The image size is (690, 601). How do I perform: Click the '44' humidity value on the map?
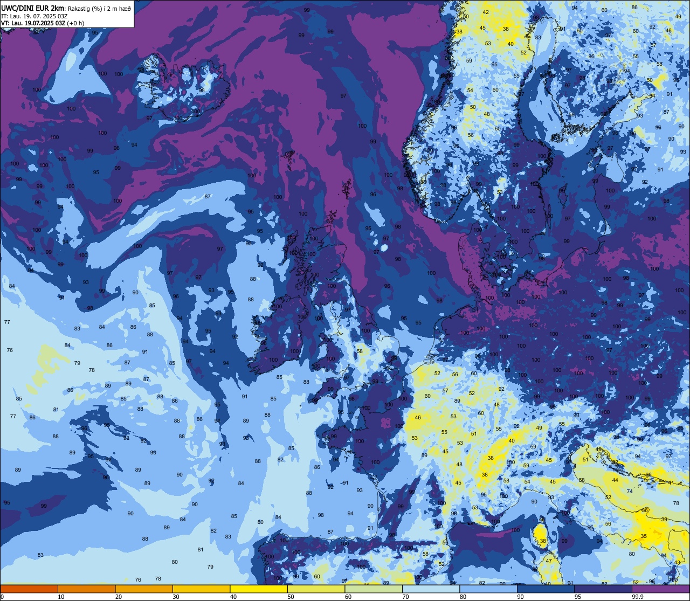[615, 480]
